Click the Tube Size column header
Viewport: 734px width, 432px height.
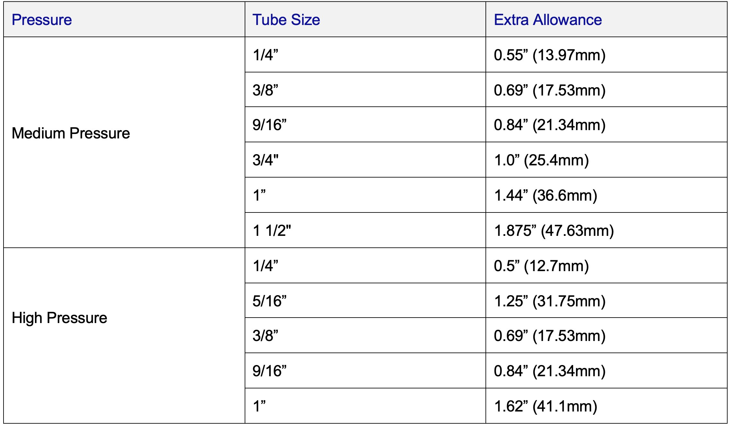[286, 20]
